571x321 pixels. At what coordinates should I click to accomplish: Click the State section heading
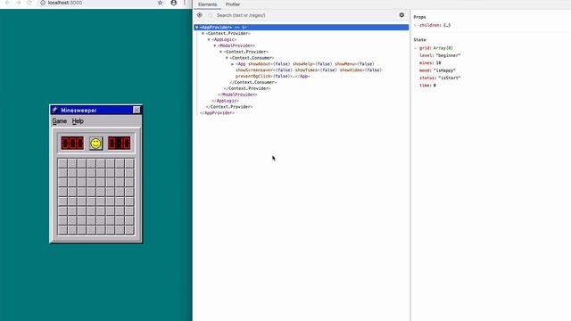coord(419,39)
